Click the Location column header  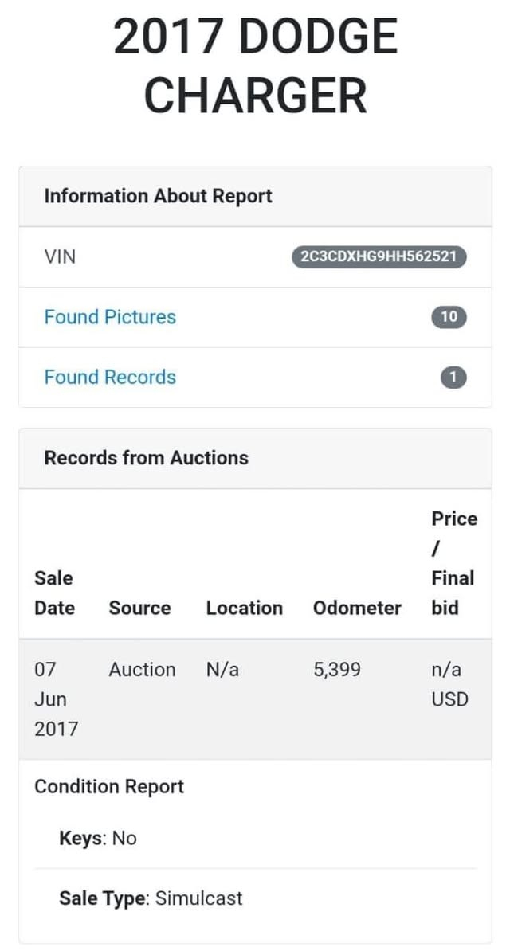244,608
